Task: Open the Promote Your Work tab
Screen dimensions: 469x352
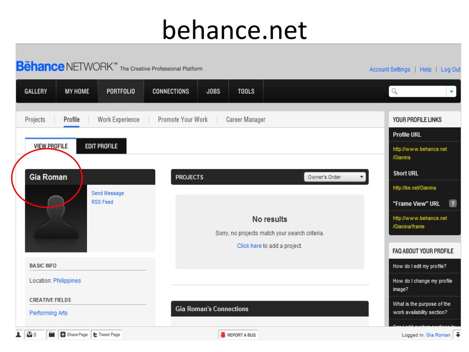Action: (183, 120)
